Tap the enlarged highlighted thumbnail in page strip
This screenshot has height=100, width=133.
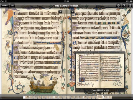click(x=100, y=97)
